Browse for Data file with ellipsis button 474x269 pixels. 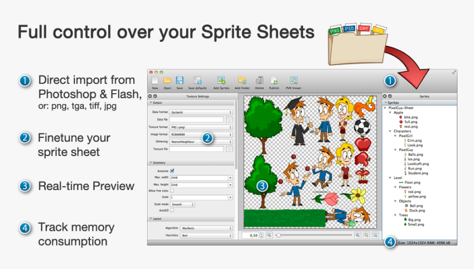tap(229, 120)
